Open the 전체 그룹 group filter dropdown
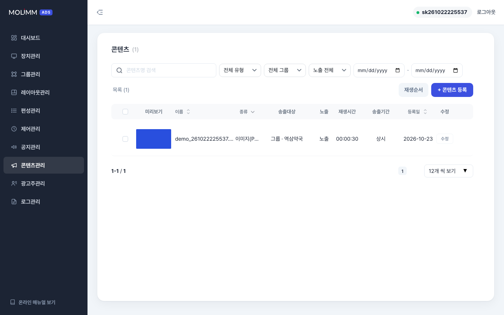 [285, 70]
